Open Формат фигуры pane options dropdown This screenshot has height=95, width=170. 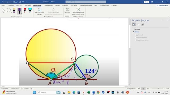[163, 20]
